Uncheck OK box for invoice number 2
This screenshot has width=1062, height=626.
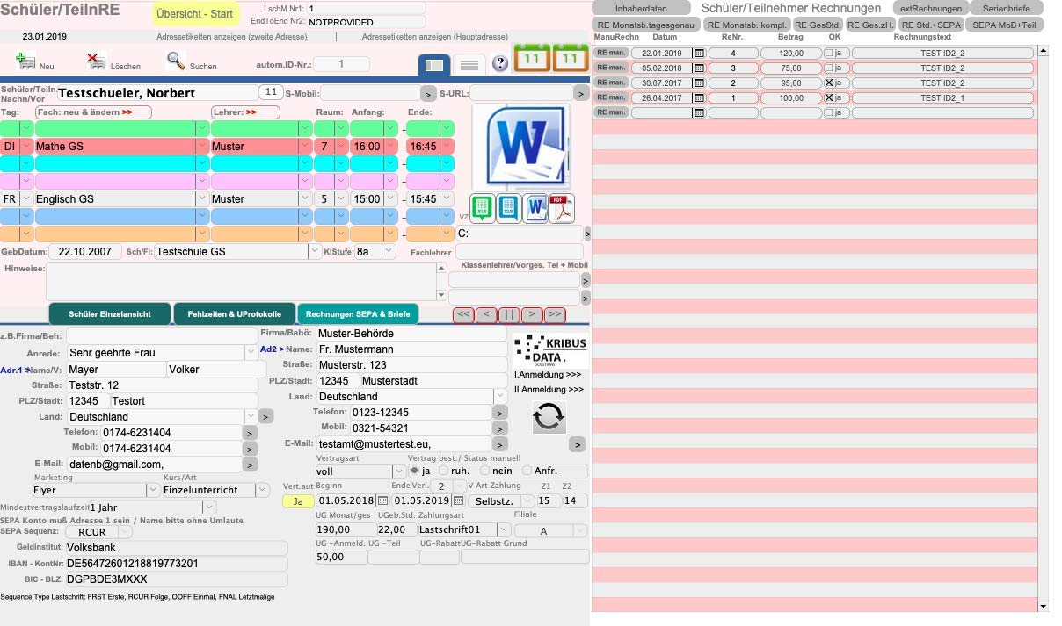tap(828, 83)
